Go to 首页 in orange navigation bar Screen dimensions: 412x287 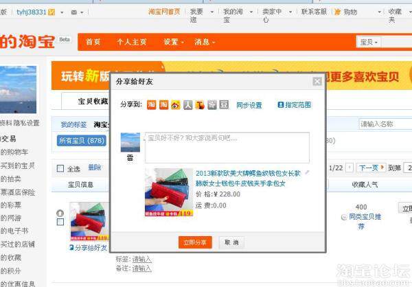point(93,42)
